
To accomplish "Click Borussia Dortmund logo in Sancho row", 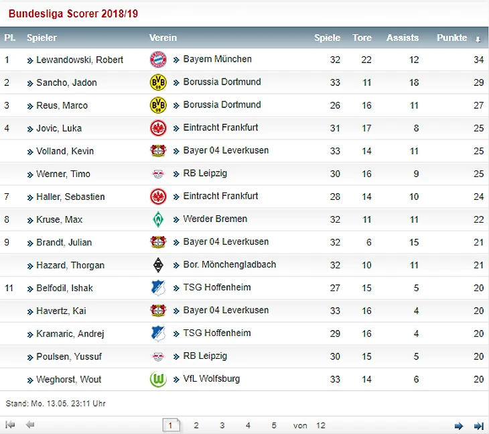I will click(x=157, y=83).
